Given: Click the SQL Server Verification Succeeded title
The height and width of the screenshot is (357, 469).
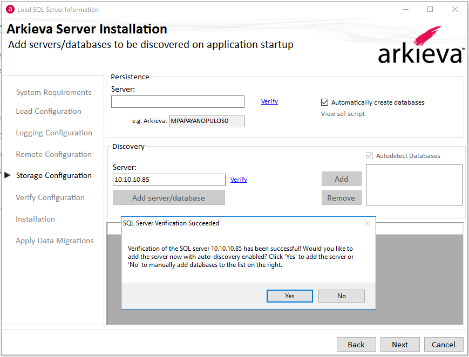Looking at the screenshot, I should click(171, 223).
